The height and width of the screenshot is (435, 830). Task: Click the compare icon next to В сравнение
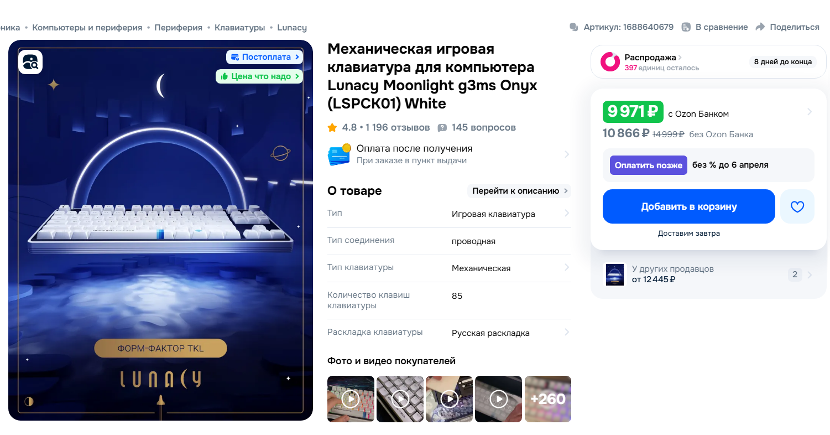tap(686, 27)
